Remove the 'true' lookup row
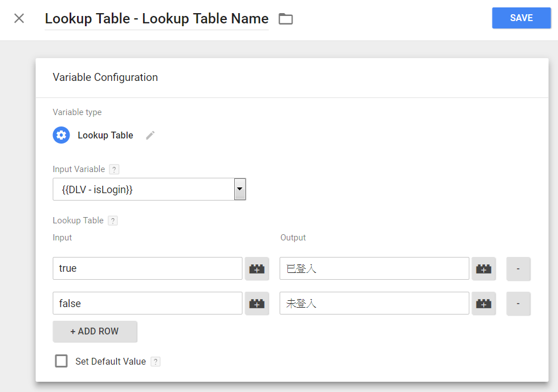Image resolution: width=558 pixels, height=392 pixels. click(518, 269)
